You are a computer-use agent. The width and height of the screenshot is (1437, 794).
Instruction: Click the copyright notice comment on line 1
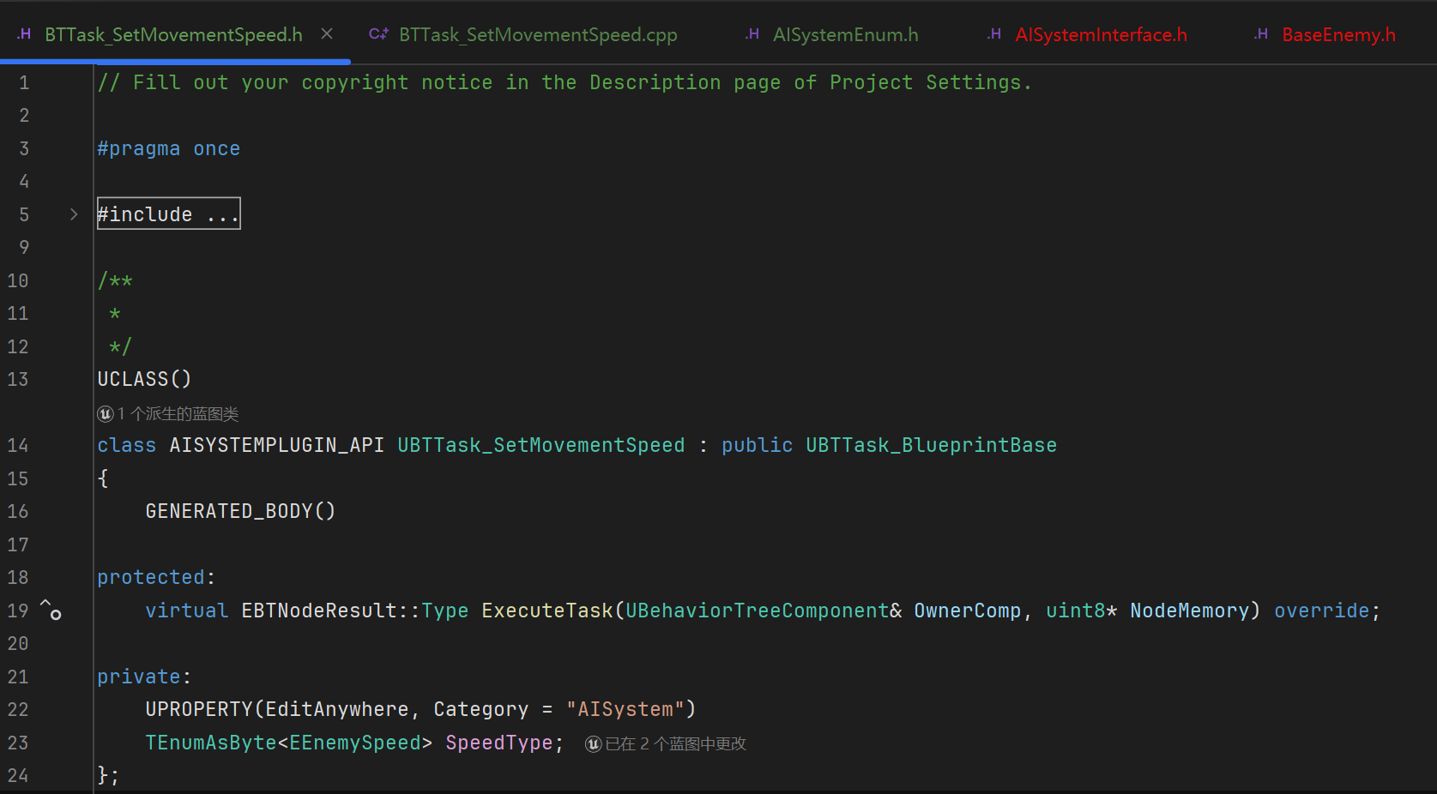click(565, 82)
